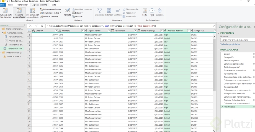Image resolution: width=255 pixels, height=132 pixels.
Task: Click the Columna personalizada icon
Action: click(x=19, y=11)
